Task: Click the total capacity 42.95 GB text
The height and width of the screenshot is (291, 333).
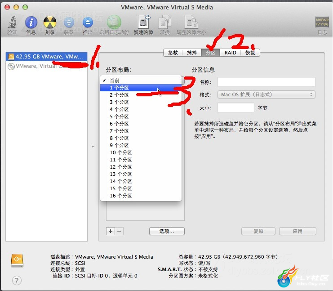Action: point(238,257)
